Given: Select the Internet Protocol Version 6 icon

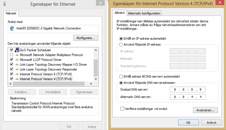Looking at the screenshot, I should point(17,74).
